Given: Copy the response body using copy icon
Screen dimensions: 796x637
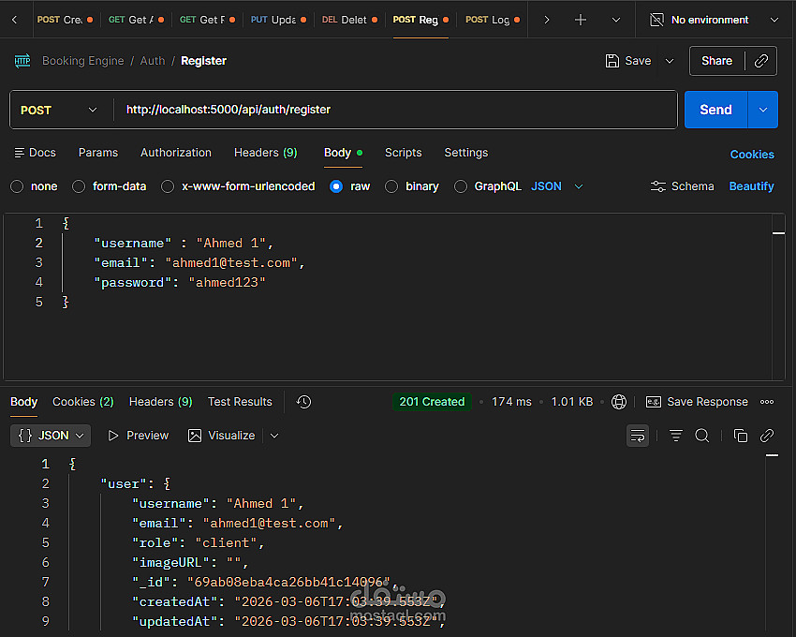Looking at the screenshot, I should click(x=741, y=436).
